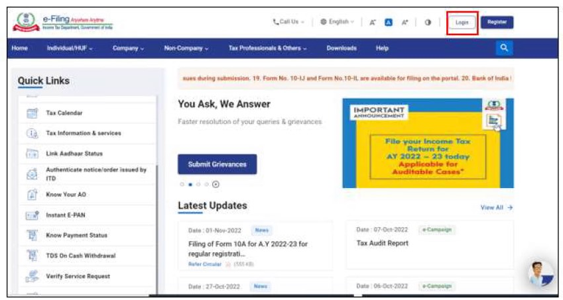Image resolution: width=563 pixels, height=300 pixels.
Task: Click the TDS On Cash Withdrawal icon
Action: tap(32, 256)
